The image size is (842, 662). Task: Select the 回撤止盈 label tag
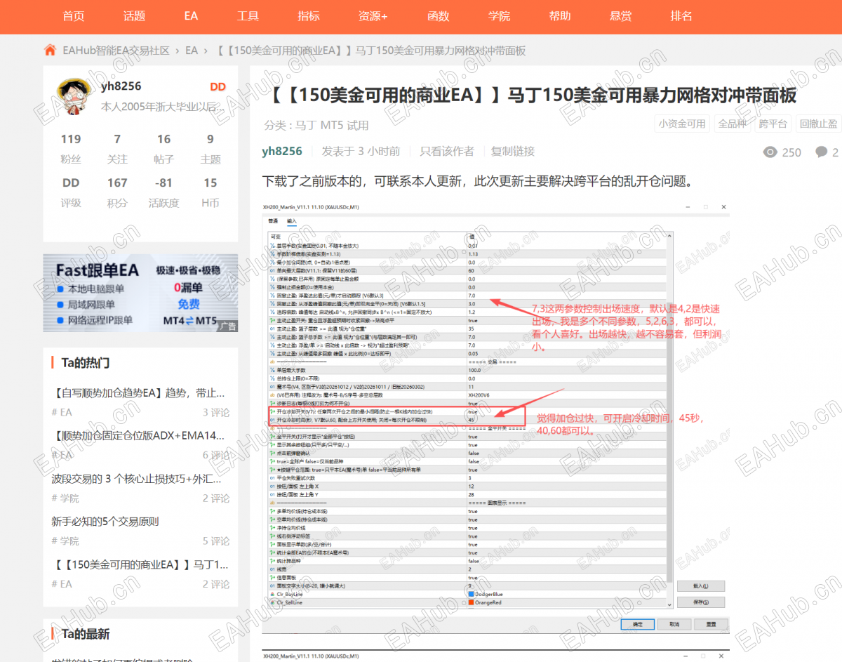point(819,124)
